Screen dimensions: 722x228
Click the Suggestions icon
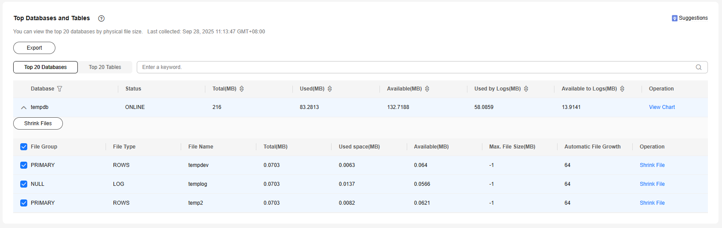(675, 18)
